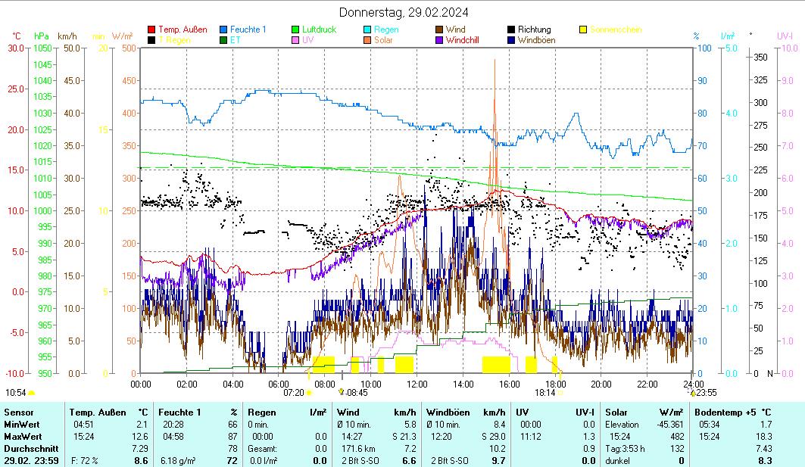Click the 20:28 min humidity time
Screen dimensions: 805x467
point(173,425)
